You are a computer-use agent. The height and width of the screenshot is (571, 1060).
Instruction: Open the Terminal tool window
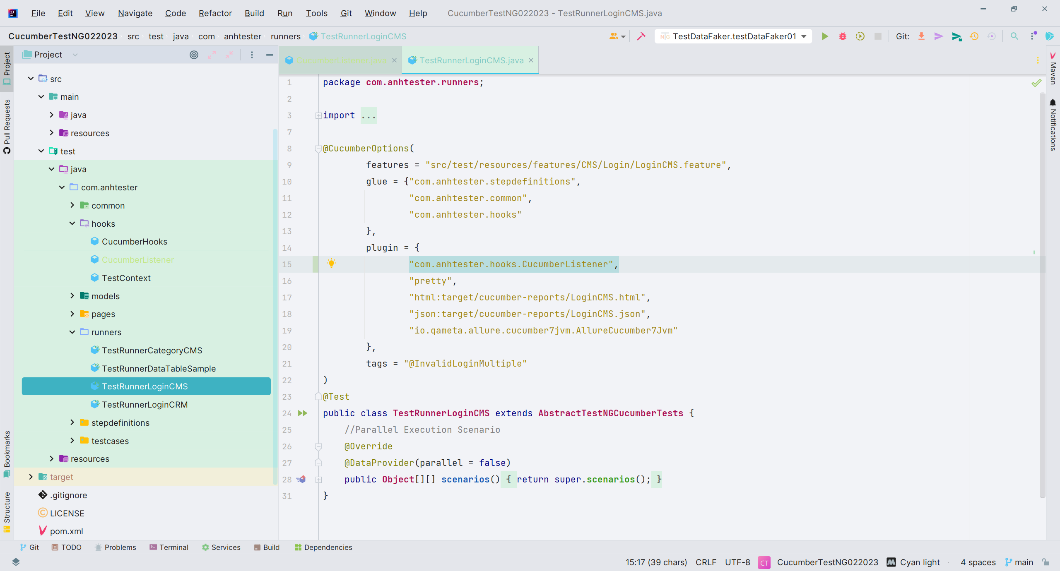click(x=169, y=547)
